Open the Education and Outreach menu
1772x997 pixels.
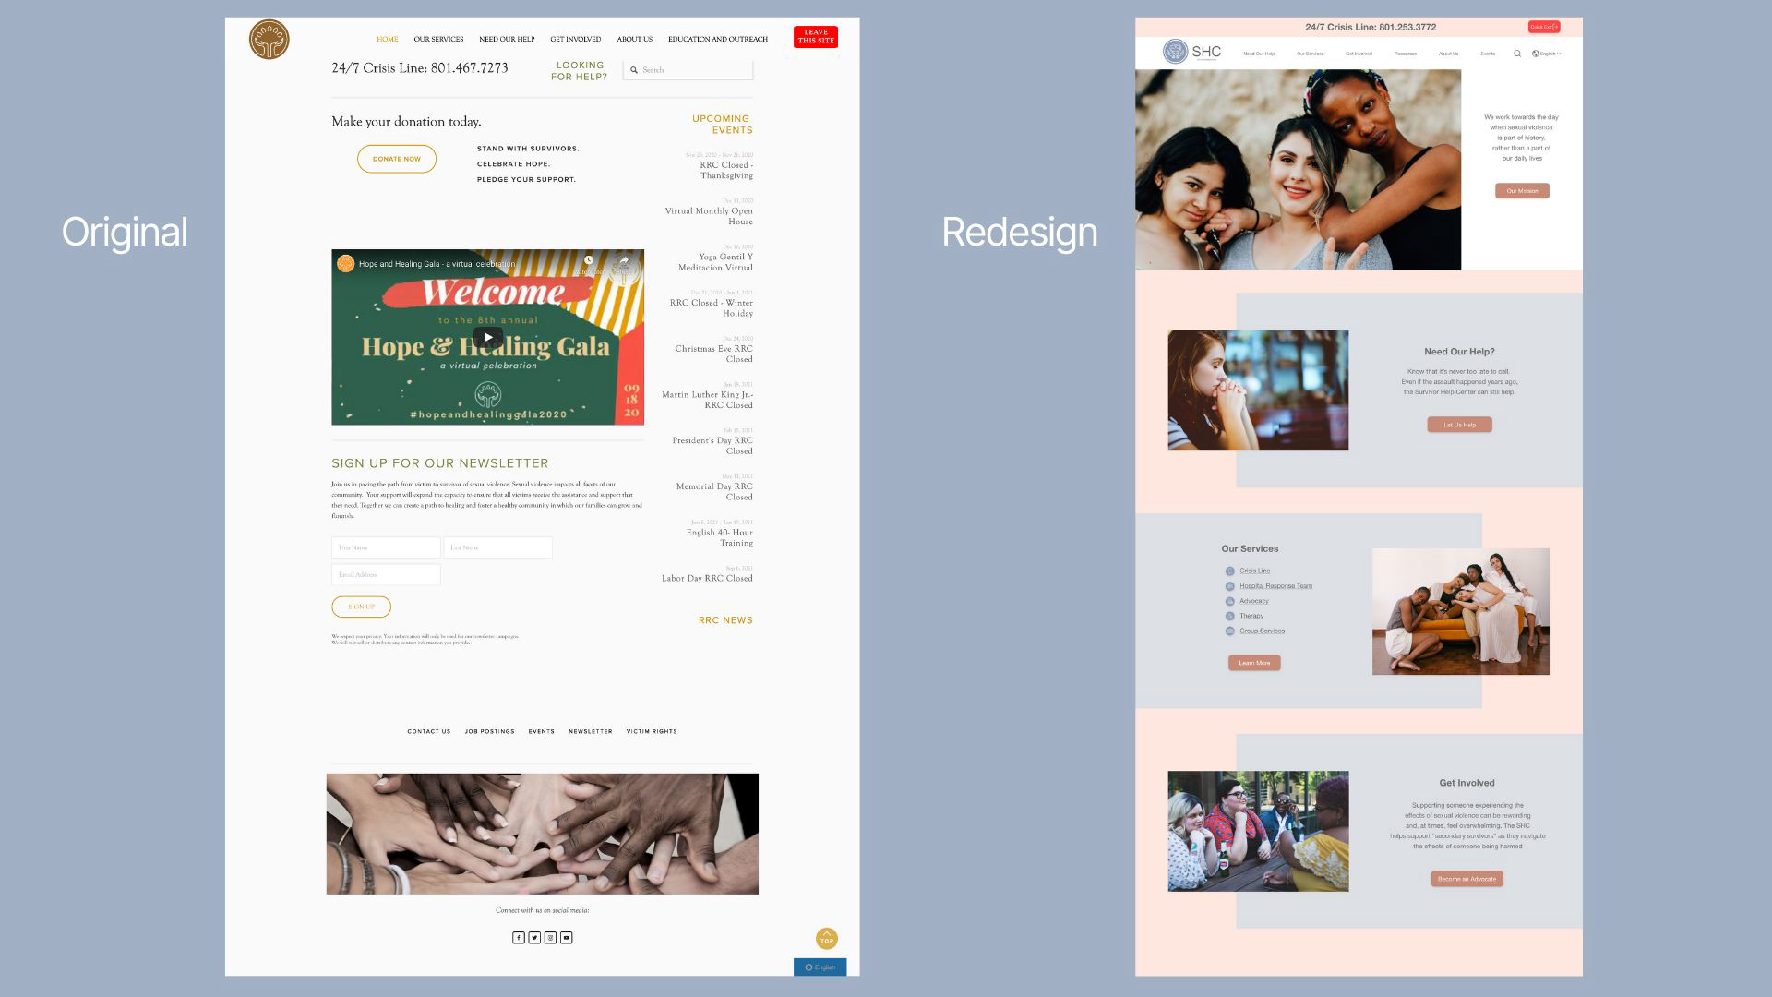tap(718, 40)
